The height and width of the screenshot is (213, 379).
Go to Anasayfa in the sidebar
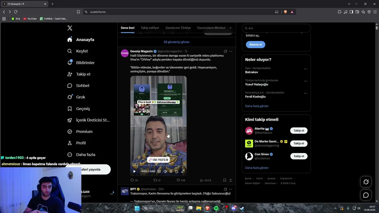click(81, 40)
